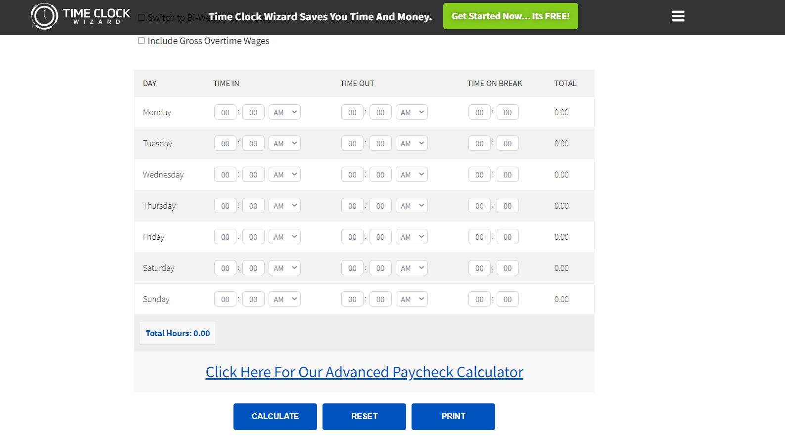Open Monday Time In AM/PM dropdown
Viewport: 785px width, 438px height.
pos(284,112)
